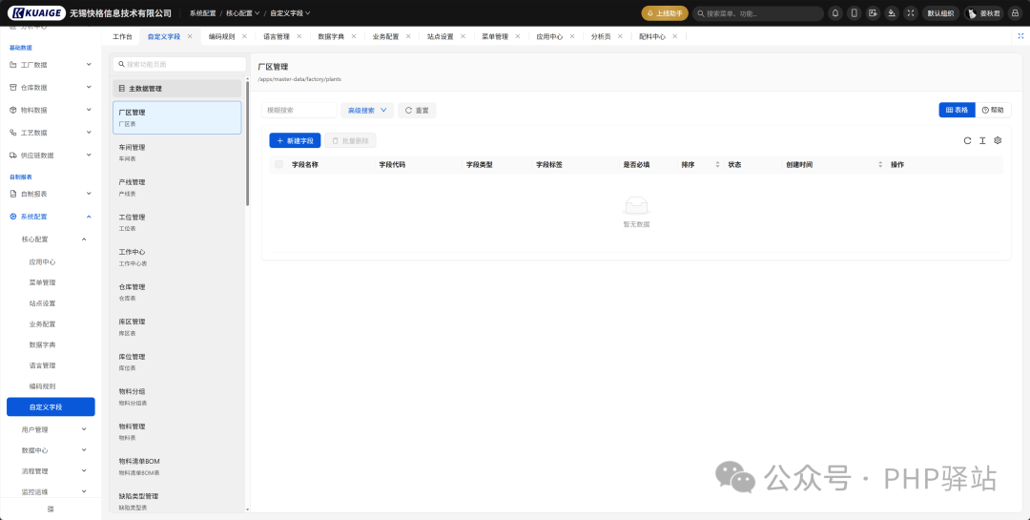
Task: Click the mobile phone icon in header
Action: coord(854,13)
